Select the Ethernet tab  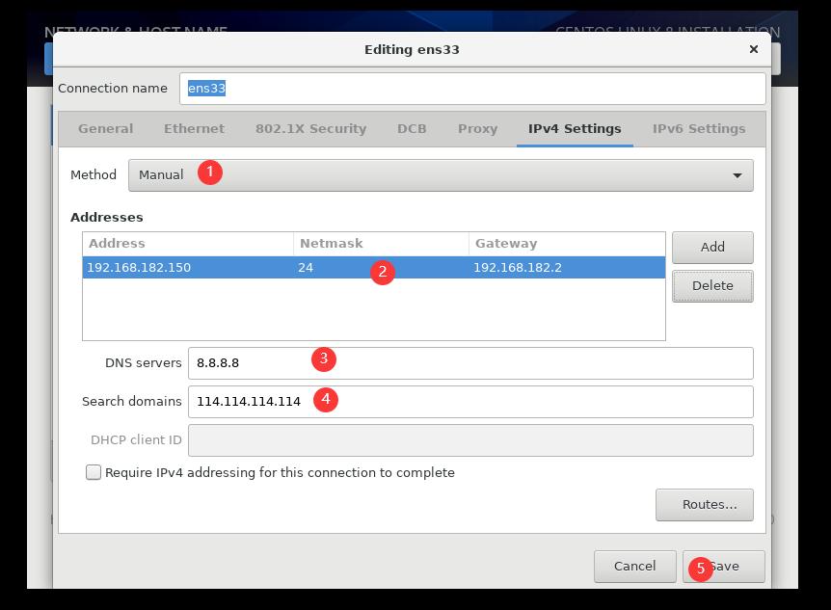click(x=194, y=128)
